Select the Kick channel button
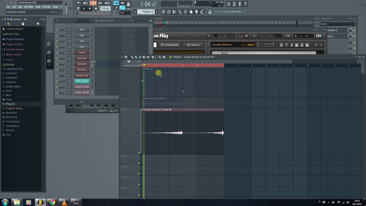The height and width of the screenshot is (206, 366). point(82,30)
